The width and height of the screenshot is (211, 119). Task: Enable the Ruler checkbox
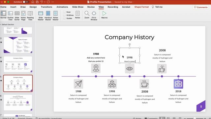click(x=64, y=12)
